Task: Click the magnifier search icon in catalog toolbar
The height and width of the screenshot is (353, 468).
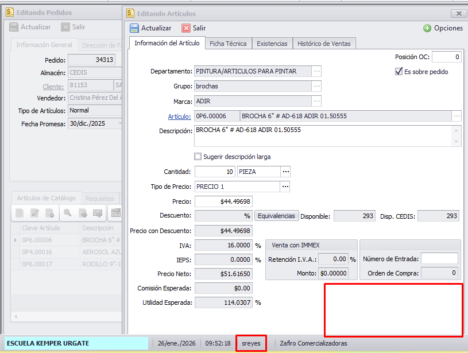Action: click(x=67, y=213)
